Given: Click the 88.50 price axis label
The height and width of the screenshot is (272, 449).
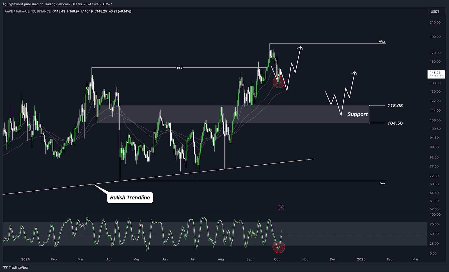Looking at the screenshot, I should click(434, 147).
